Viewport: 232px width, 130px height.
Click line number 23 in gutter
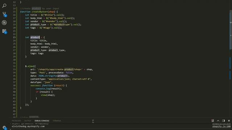pos(14,37)
